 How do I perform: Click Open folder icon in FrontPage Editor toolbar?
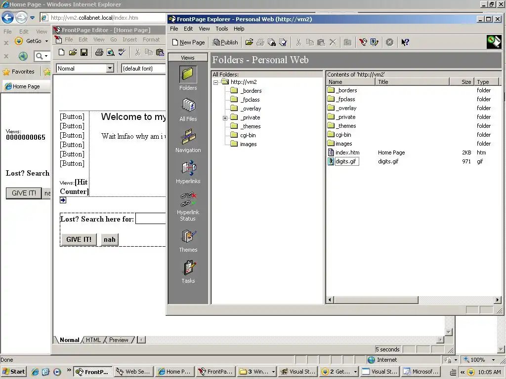click(x=73, y=52)
